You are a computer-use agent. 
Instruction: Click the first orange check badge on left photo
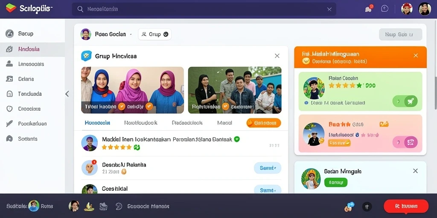pos(122,106)
